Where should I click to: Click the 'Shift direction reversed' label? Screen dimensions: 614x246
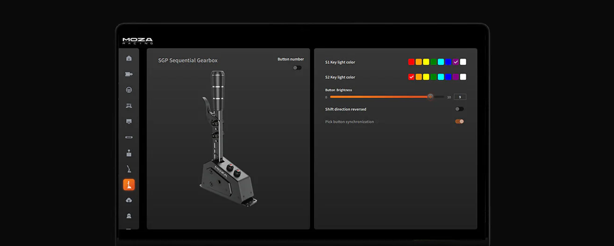click(x=346, y=109)
